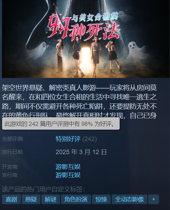
Task: Click the plus button to add tags
Action: pyautogui.click(x=153, y=199)
